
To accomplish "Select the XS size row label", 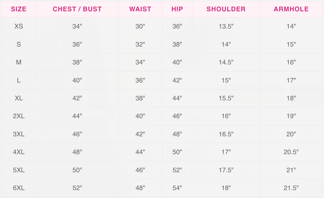I will (x=19, y=27).
